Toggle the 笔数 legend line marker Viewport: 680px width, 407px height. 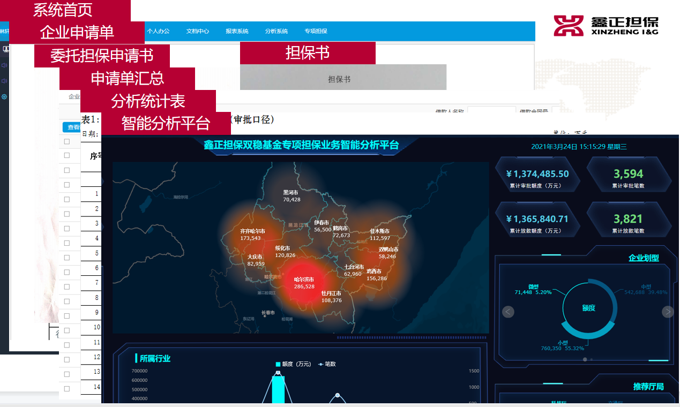click(320, 364)
